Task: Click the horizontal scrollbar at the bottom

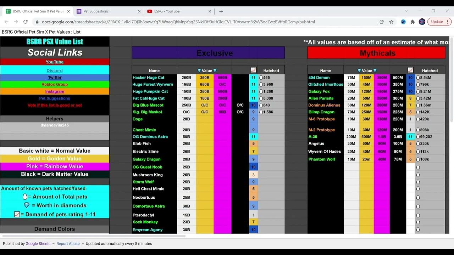Action: point(94,236)
